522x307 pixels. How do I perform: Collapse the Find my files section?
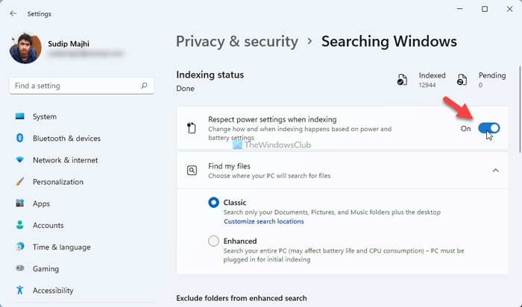(496, 171)
